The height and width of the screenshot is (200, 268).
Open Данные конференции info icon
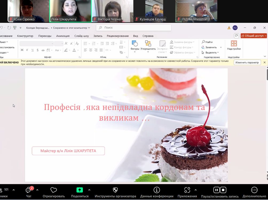point(157,190)
